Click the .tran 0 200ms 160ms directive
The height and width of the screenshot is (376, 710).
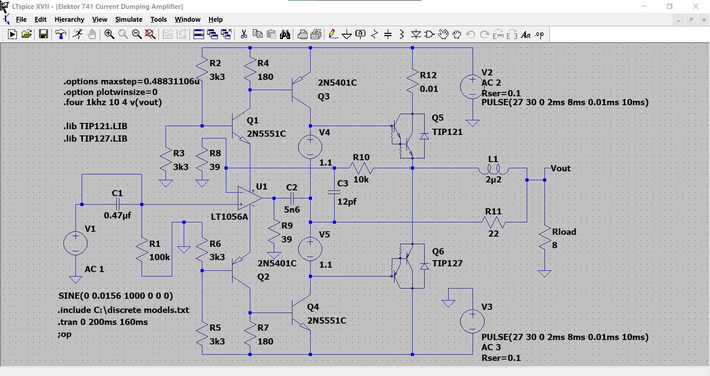click(x=103, y=322)
